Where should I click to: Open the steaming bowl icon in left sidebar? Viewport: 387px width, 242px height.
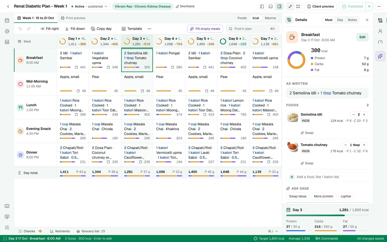tap(7, 31)
